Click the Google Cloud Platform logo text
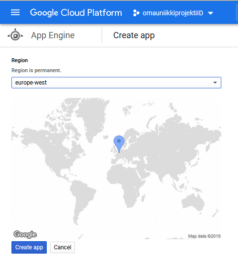 coord(76,13)
